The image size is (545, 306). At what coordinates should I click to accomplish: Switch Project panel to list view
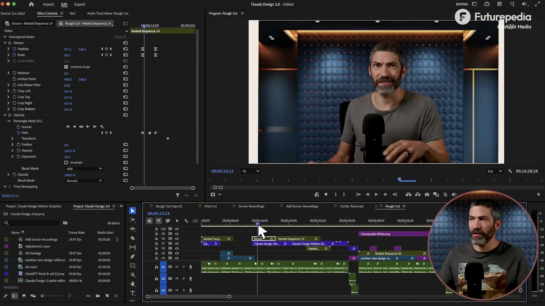point(14,296)
